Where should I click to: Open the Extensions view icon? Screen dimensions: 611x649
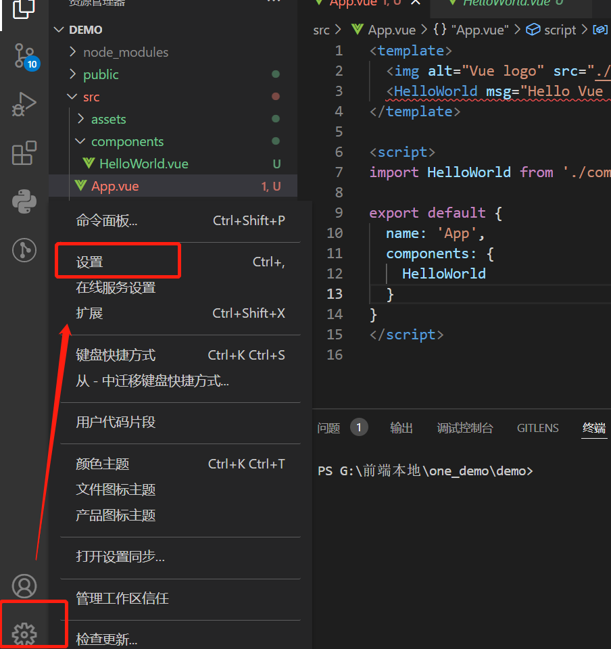pos(24,153)
